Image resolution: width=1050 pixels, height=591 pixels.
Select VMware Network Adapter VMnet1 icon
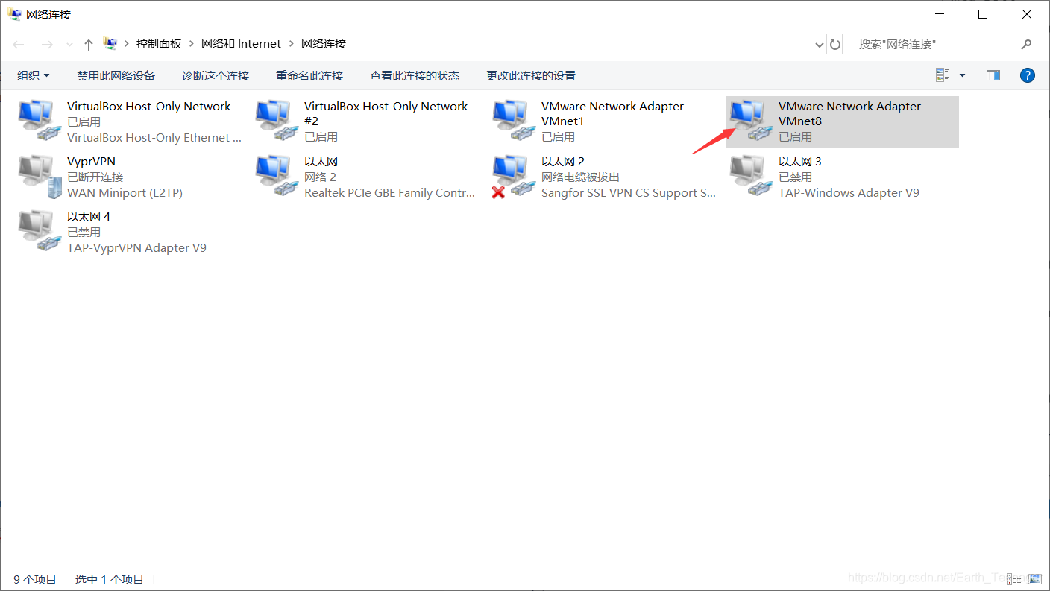click(x=512, y=121)
